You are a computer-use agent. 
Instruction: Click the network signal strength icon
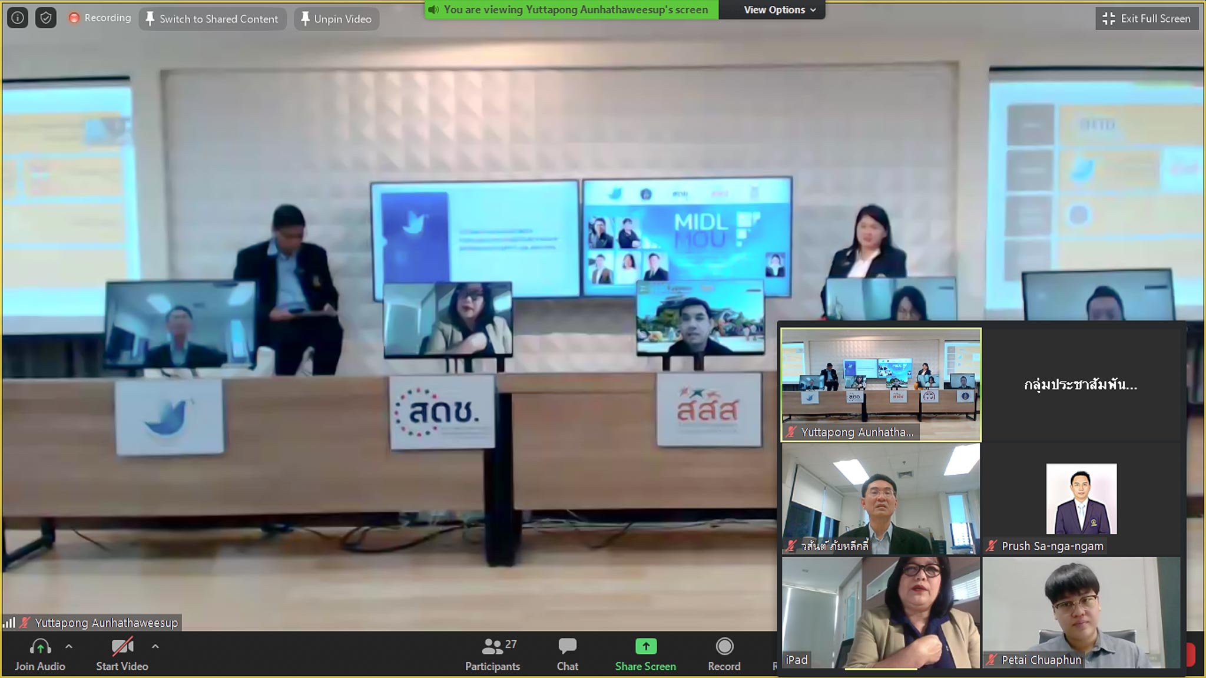click(x=9, y=623)
